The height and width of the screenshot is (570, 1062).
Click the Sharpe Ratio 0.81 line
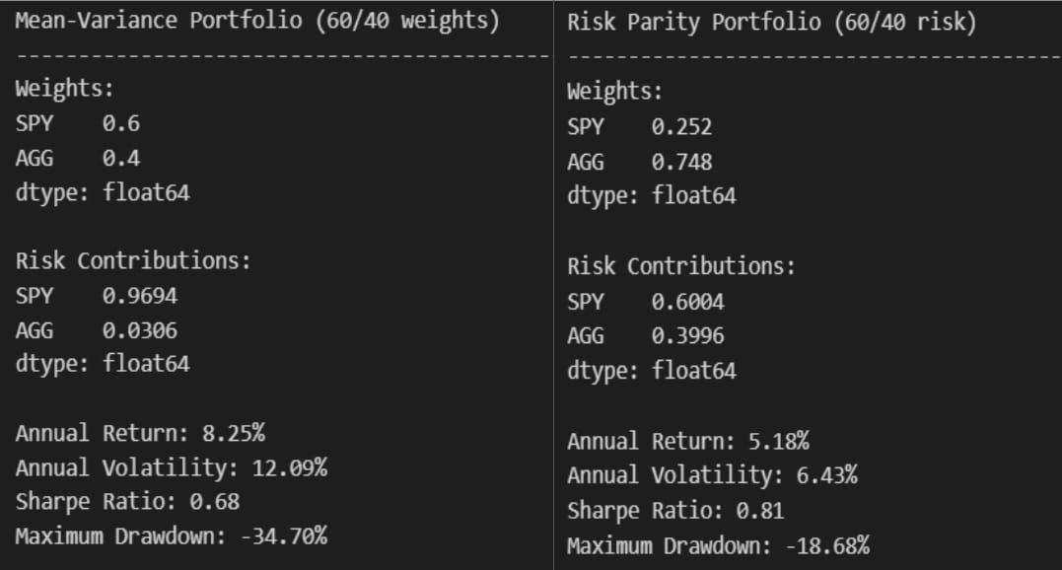coord(675,511)
